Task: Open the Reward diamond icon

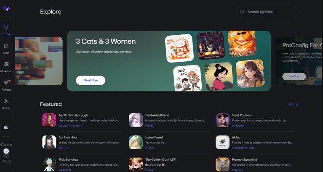Action: [x=6, y=83]
